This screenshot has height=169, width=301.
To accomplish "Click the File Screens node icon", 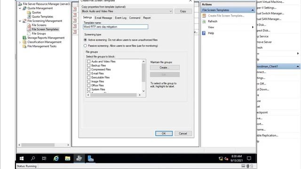I will pos(29,25).
